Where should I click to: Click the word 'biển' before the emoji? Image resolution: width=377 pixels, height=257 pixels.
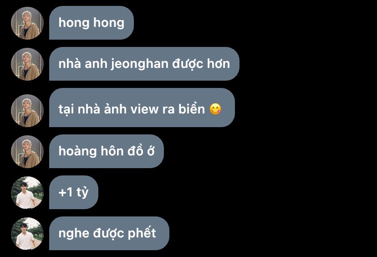pos(191,109)
